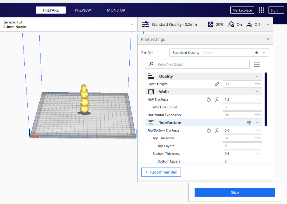Edit the Bottom Layers value field
287x204 pixels.
coord(242,161)
